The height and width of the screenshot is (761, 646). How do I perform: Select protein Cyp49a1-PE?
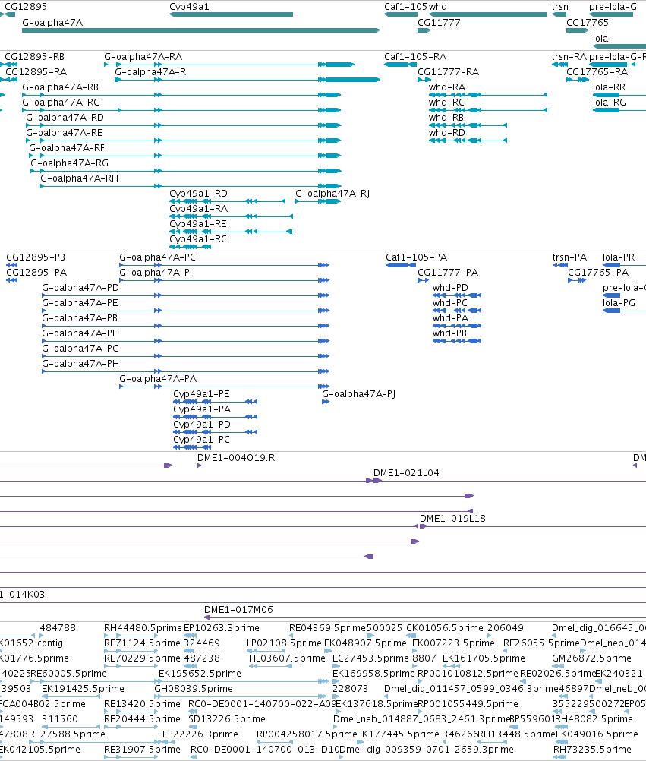(201, 394)
